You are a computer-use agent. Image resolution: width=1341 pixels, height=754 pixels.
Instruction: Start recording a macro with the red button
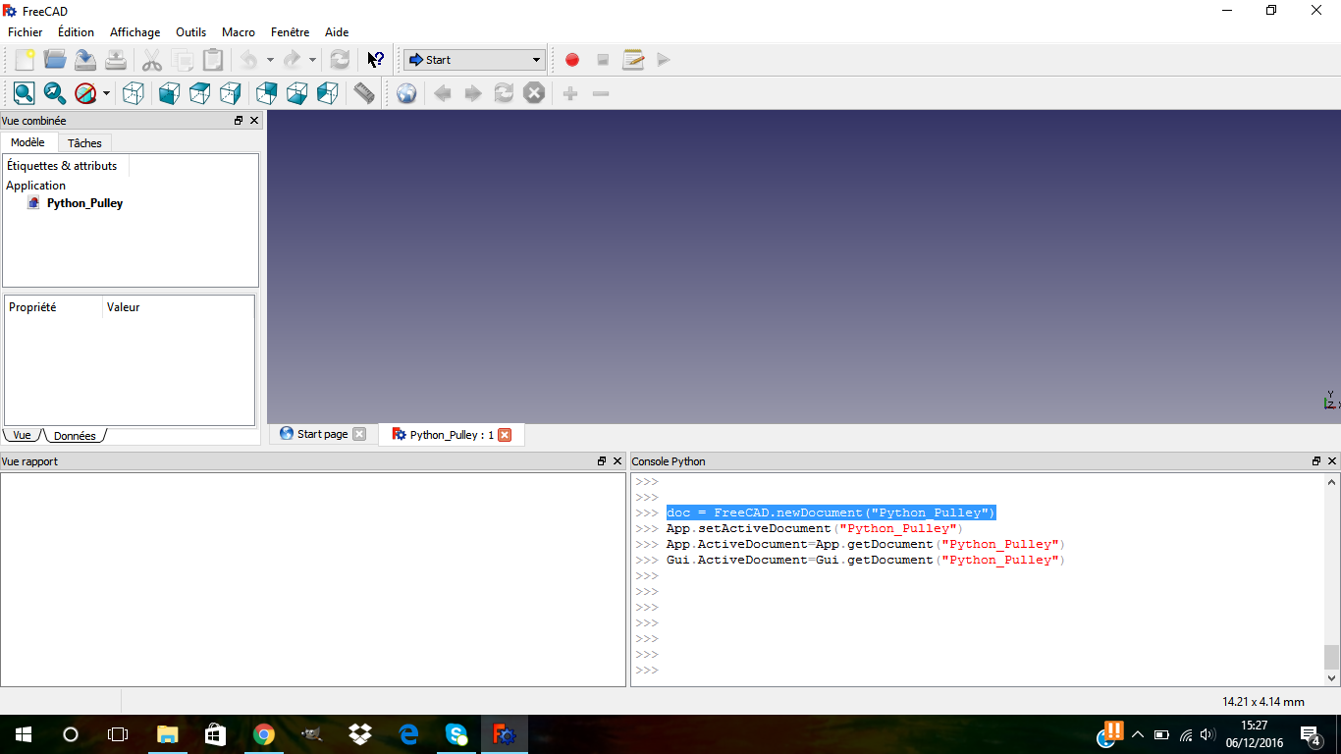pos(572,60)
